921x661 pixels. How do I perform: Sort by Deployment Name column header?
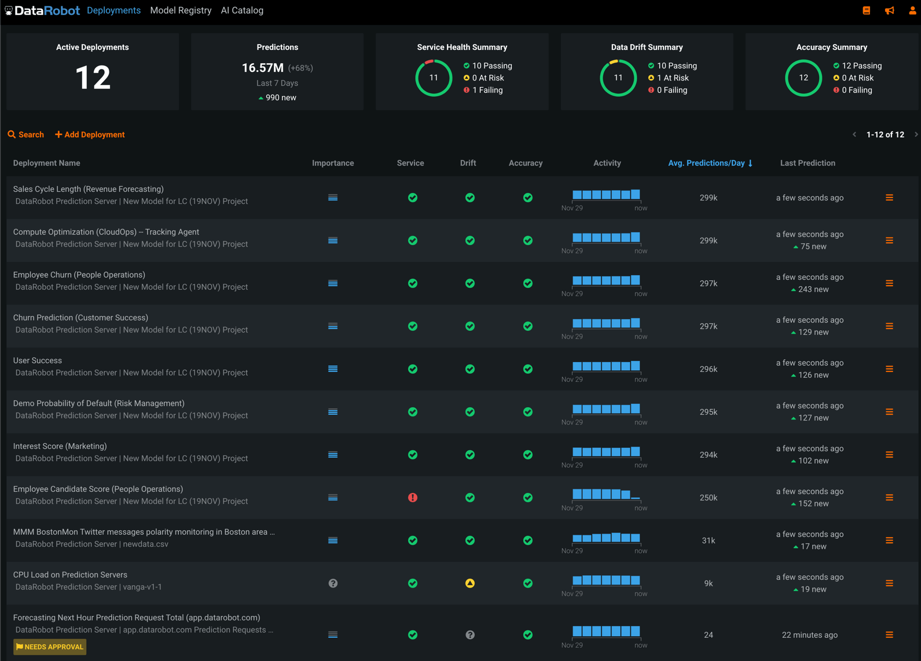click(x=47, y=163)
